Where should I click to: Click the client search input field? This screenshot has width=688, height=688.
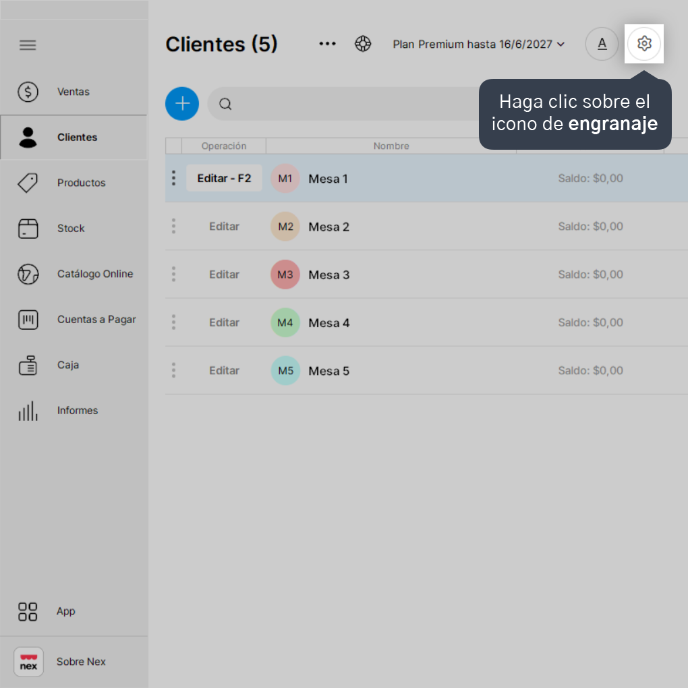[x=345, y=104]
